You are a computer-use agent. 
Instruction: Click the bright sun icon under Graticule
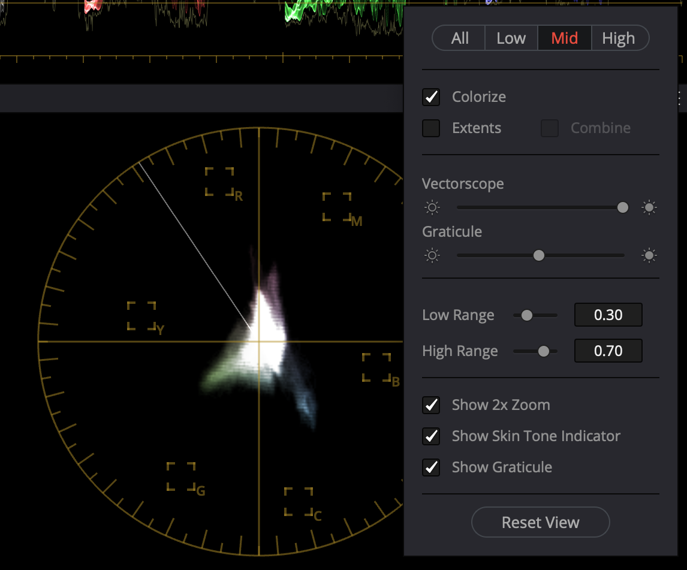coord(649,255)
